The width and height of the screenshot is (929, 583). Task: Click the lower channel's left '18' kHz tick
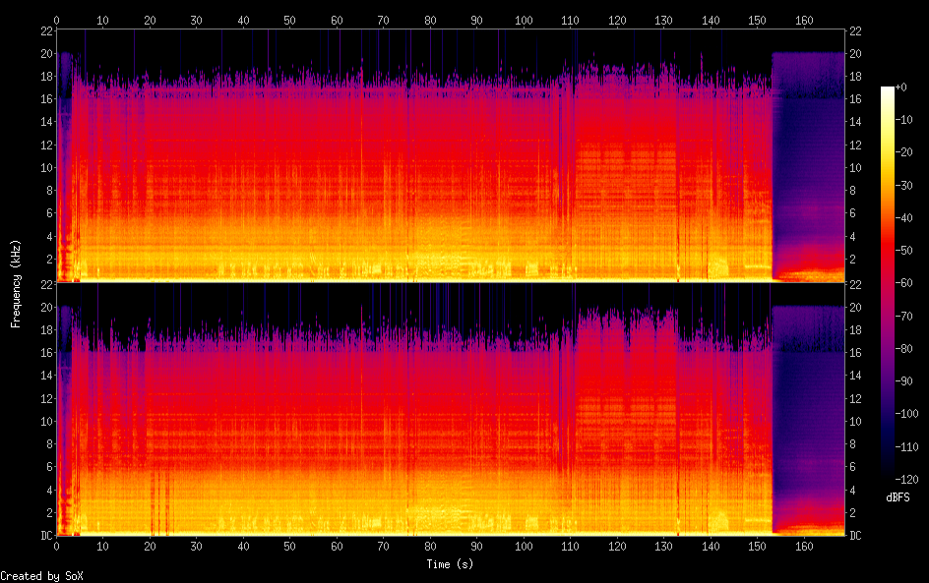[x=47, y=329]
